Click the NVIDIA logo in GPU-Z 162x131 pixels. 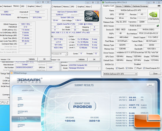pyautogui.click(x=153, y=16)
